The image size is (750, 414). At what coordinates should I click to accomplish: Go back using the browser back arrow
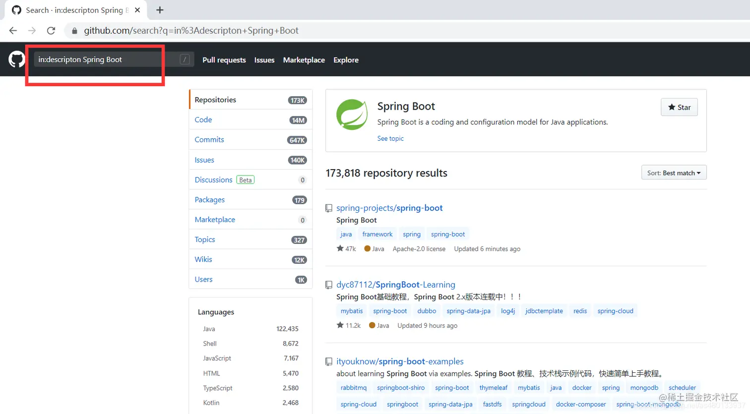13,31
